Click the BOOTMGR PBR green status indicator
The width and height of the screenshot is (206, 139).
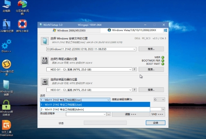(163, 60)
